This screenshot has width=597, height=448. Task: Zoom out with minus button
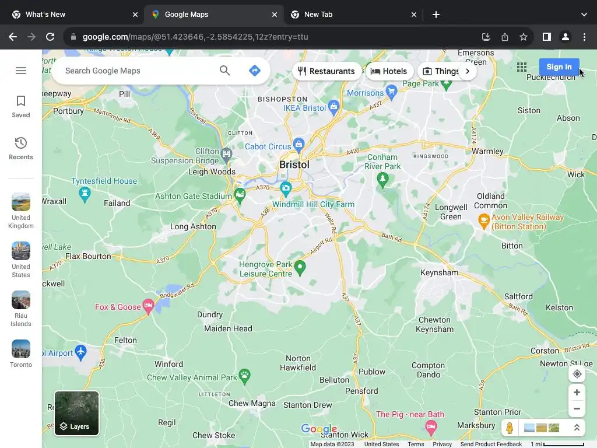click(577, 409)
